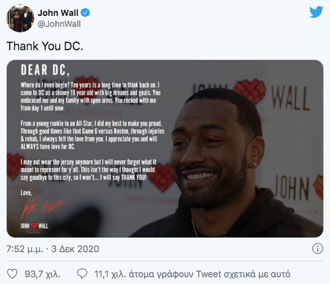Open the John Wall display name

58,13
